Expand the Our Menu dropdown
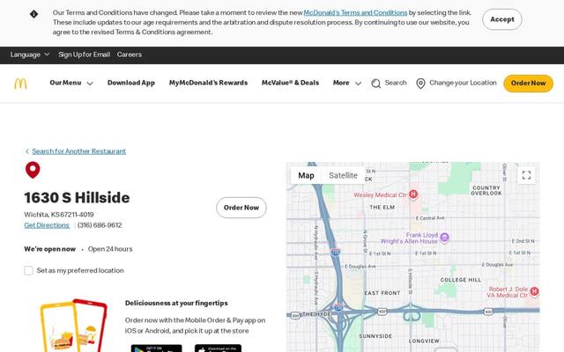The width and height of the screenshot is (564, 352). [x=71, y=83]
